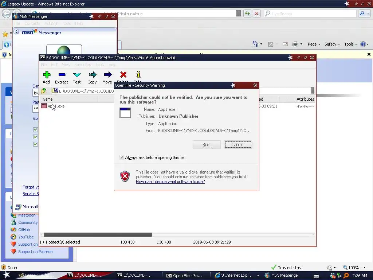Open How can I decide what software to run link
This screenshot has height=280, width=373.
pos(170,182)
